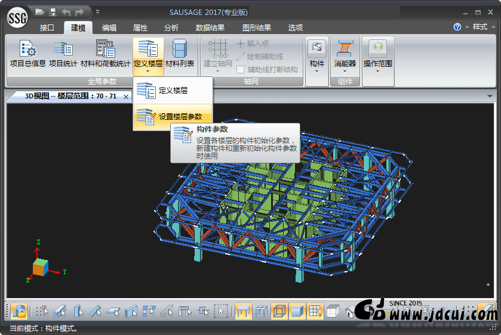Toggle the solid shaded cube display icon
The width and height of the screenshot is (501, 335).
pos(297,311)
